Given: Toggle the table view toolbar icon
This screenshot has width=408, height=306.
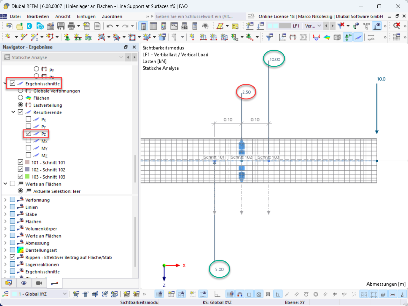Looking at the screenshot, I should 153,26.
